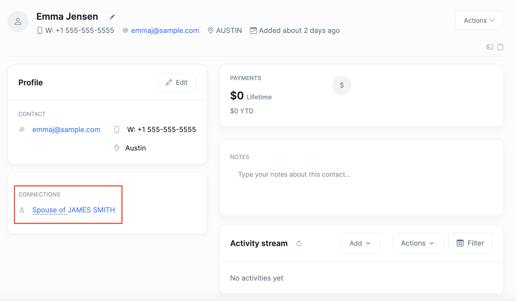
Task: Click the Filter button in Activity stream
Action: (470, 243)
